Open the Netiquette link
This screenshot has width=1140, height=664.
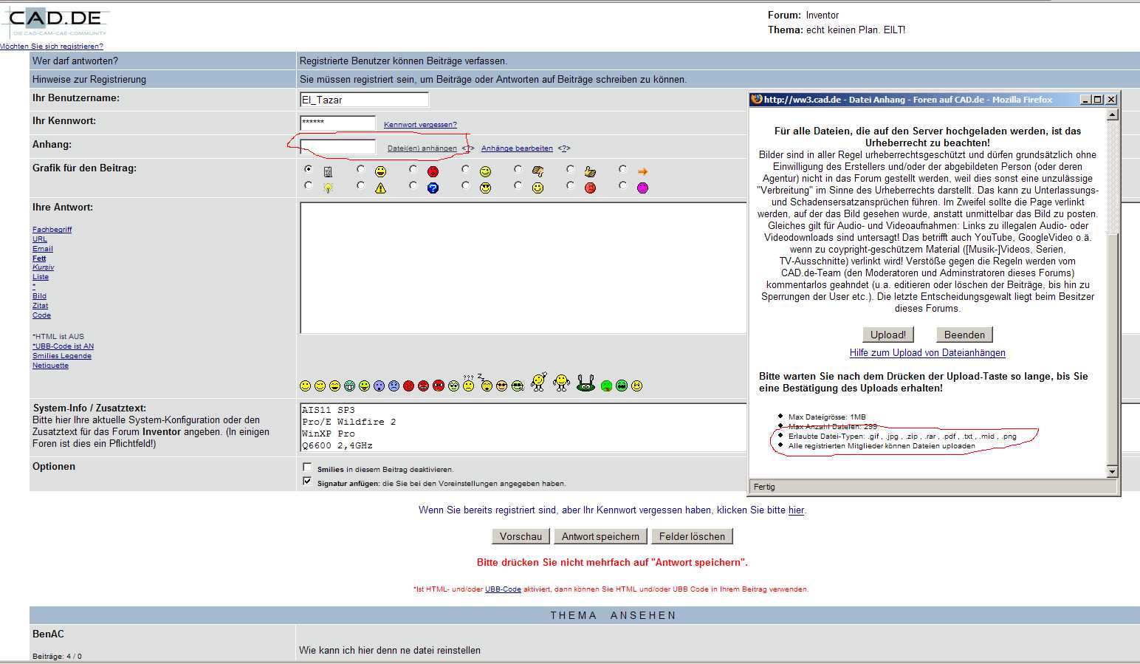[50, 366]
